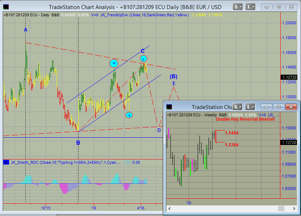The image size is (301, 216).
Task: Click the right scroll arrow in the Weekly chart
Action: (294, 208)
